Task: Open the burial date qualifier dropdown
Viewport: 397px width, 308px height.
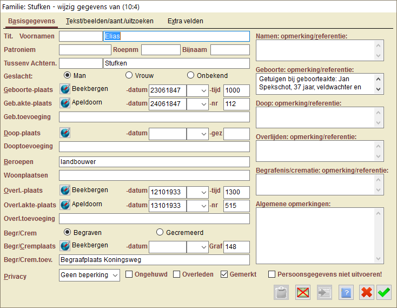Action: click(x=198, y=247)
